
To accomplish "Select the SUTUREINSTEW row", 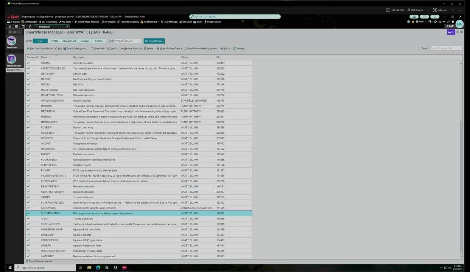I will [x=139, y=213].
